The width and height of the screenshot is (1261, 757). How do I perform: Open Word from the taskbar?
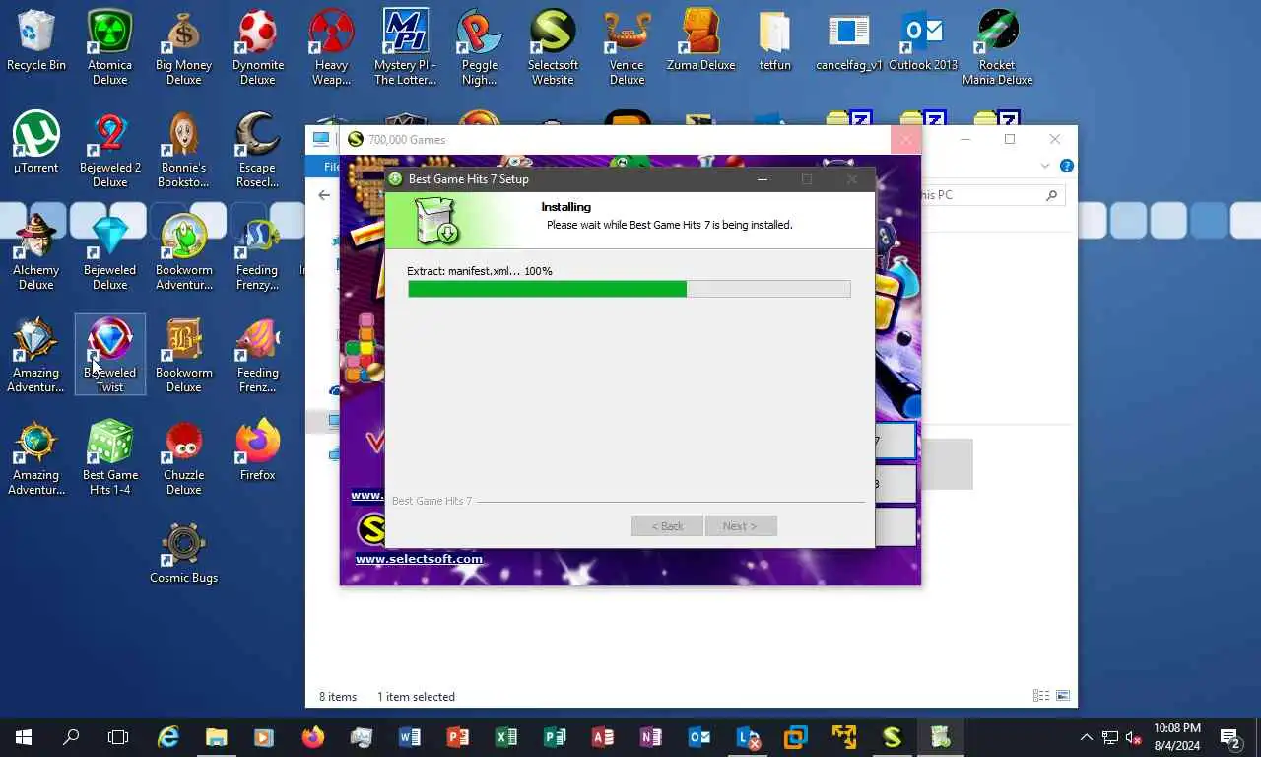pyautogui.click(x=410, y=737)
